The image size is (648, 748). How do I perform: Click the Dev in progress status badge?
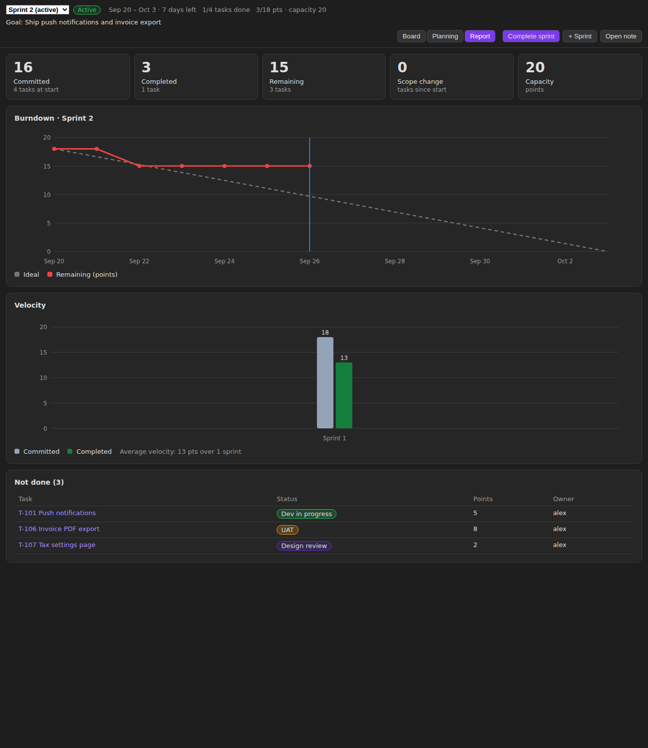(307, 514)
